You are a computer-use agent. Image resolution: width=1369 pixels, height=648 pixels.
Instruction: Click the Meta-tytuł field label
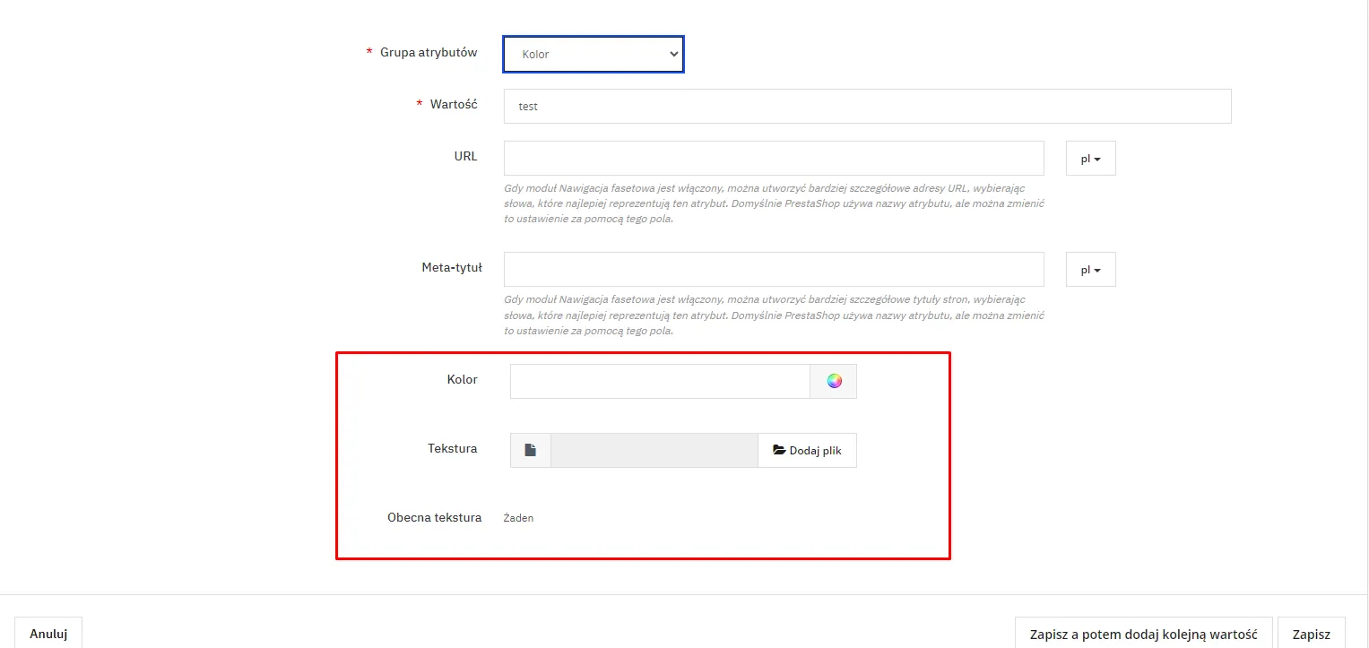point(452,267)
